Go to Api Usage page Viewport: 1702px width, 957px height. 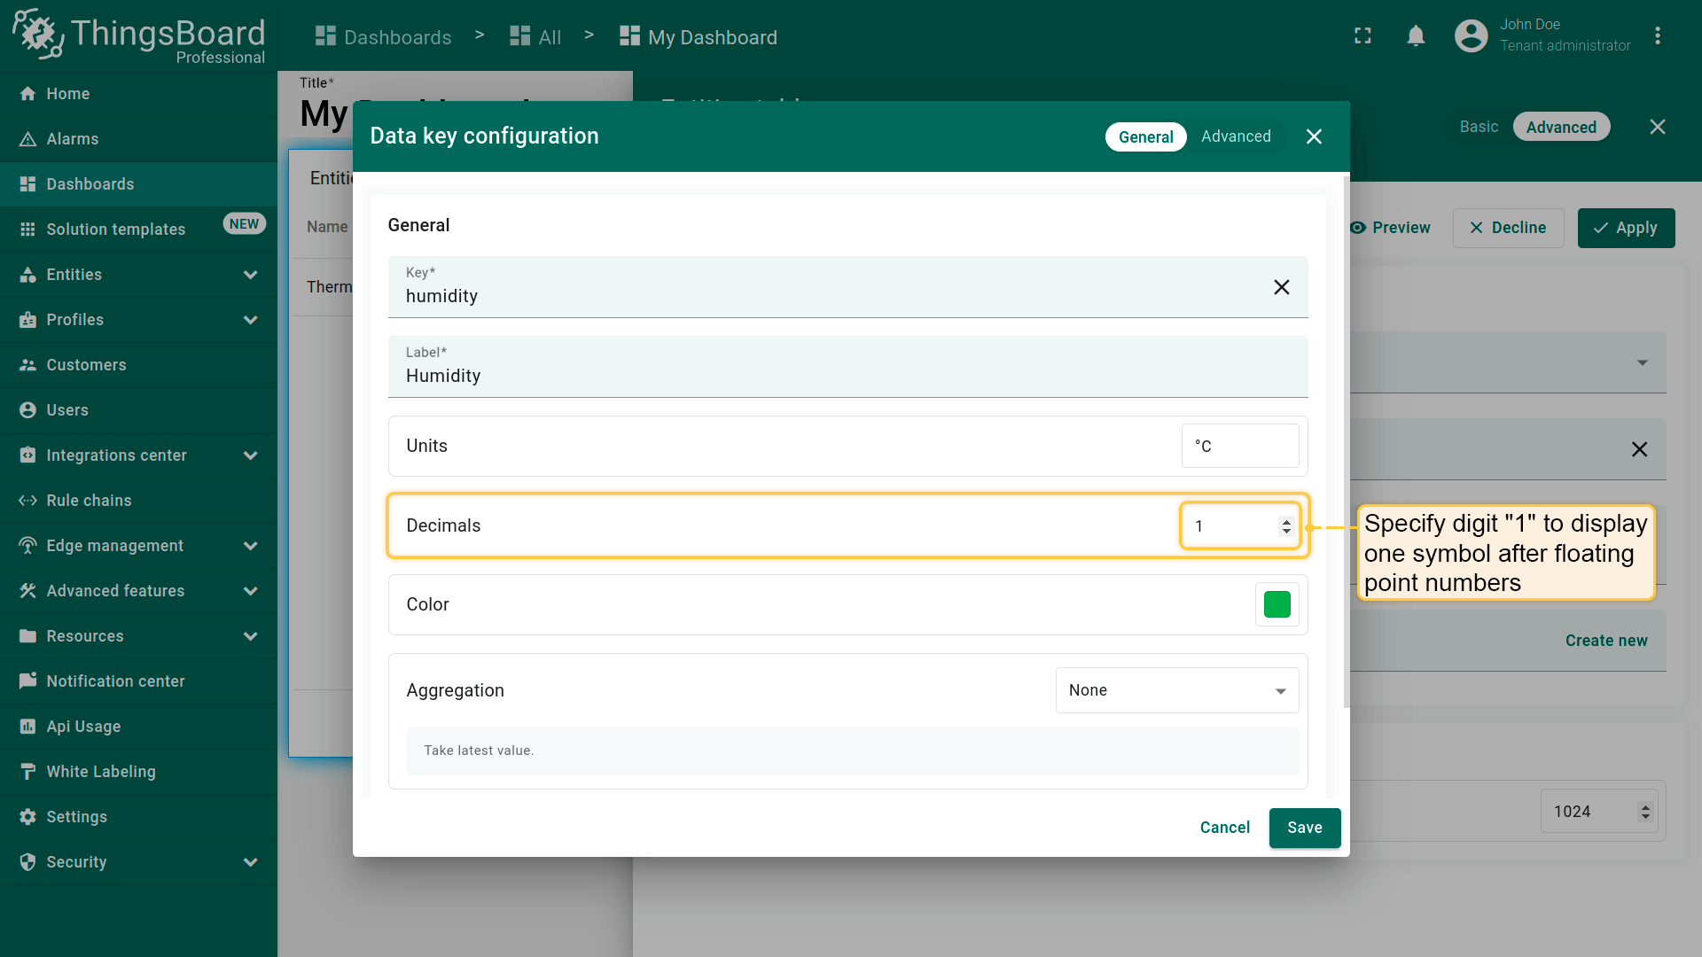tap(83, 727)
